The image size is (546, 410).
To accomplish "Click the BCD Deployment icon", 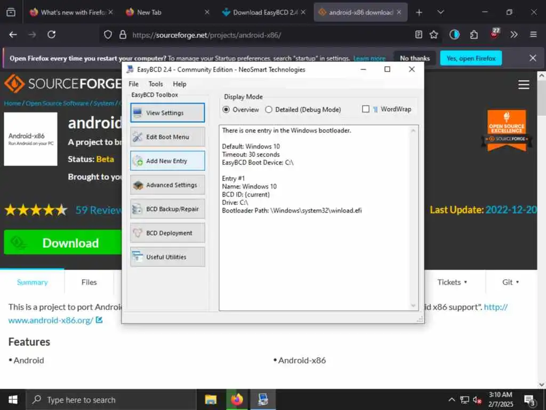I will pyautogui.click(x=138, y=233).
